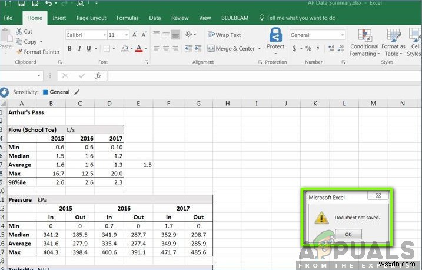Open the font size 11 dropdown

tap(126, 35)
